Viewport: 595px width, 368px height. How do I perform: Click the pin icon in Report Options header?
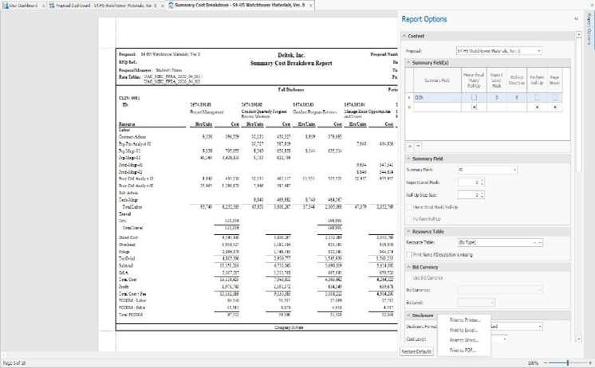click(576, 19)
